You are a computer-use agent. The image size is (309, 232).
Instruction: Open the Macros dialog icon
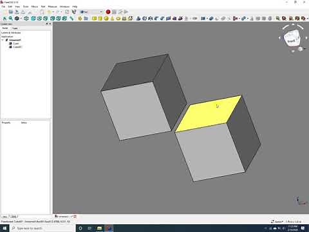pos(120,12)
